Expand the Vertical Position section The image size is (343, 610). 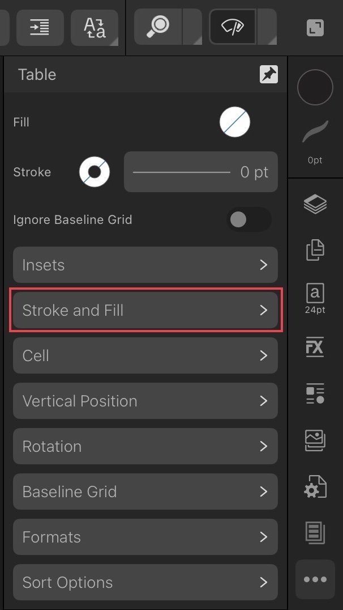[x=145, y=401]
